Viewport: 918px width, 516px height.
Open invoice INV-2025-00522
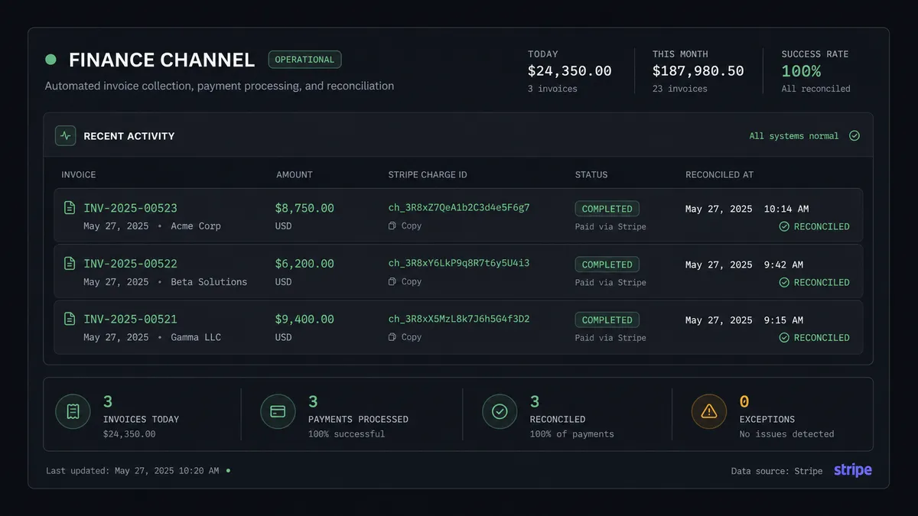coord(130,264)
